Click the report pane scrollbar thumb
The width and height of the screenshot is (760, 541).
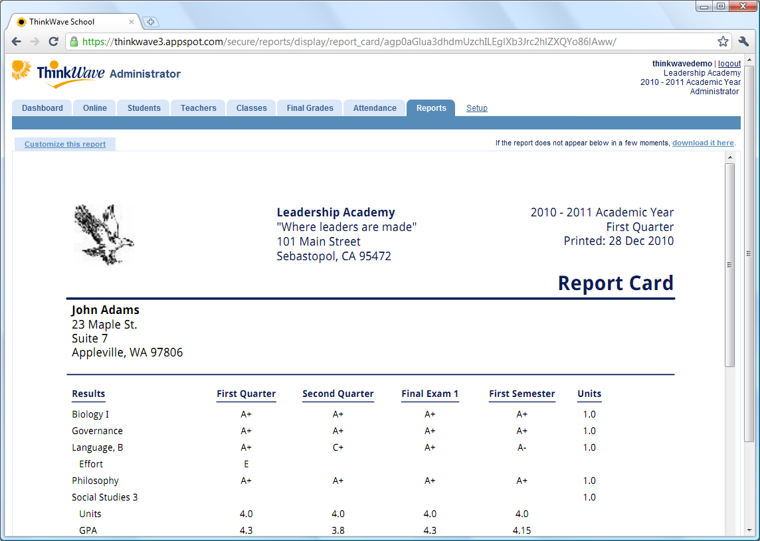pyautogui.click(x=730, y=265)
